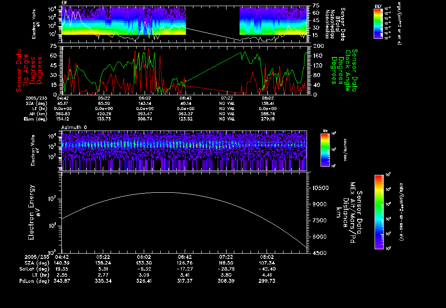Click the Azimuth 0 electron spectrogram

click(184, 151)
